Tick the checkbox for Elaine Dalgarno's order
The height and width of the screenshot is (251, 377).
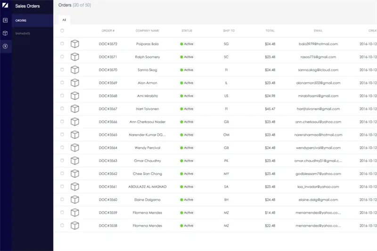pos(62,200)
